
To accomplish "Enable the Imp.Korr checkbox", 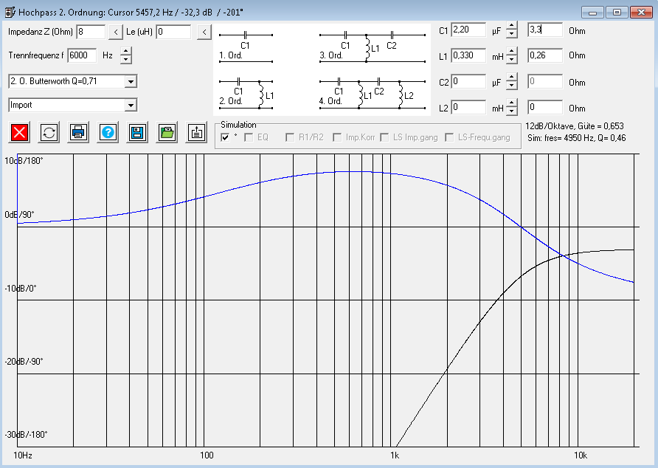I will pyautogui.click(x=337, y=137).
